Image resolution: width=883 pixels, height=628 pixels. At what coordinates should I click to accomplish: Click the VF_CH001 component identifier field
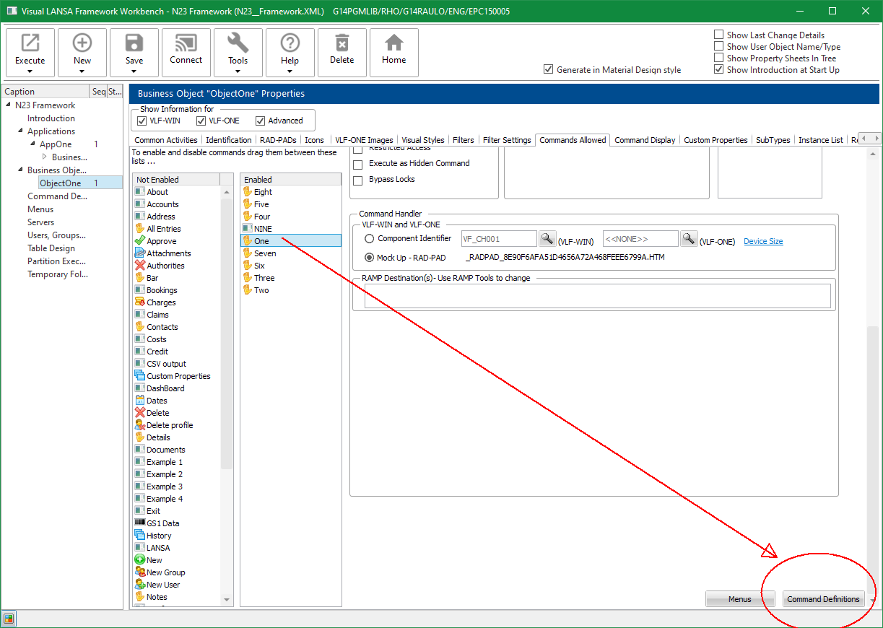(x=498, y=239)
